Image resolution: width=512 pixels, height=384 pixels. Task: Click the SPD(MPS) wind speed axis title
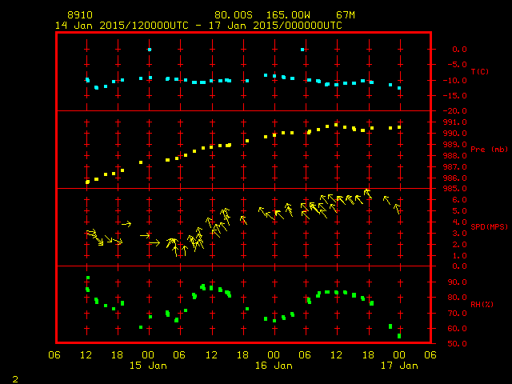489,226
